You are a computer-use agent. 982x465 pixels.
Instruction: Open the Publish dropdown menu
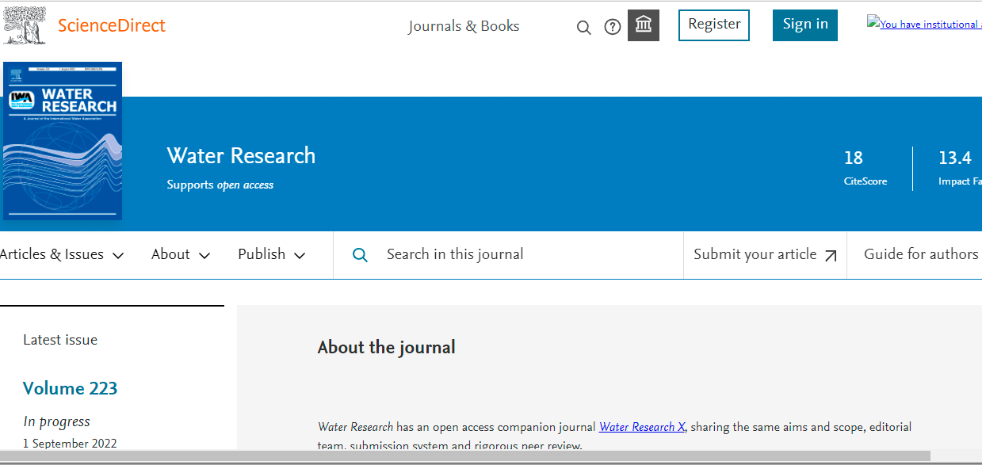pos(271,254)
